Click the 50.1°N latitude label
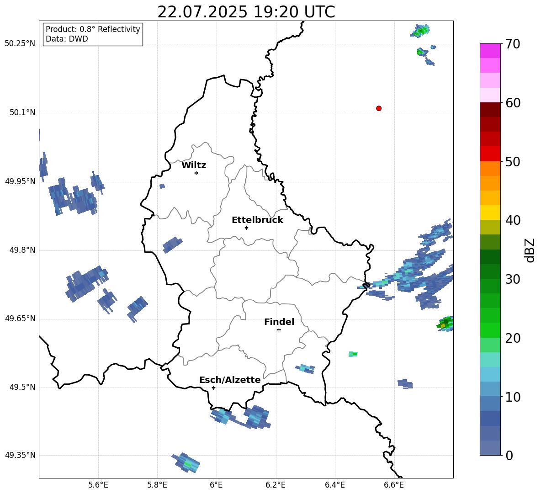 point(22,112)
